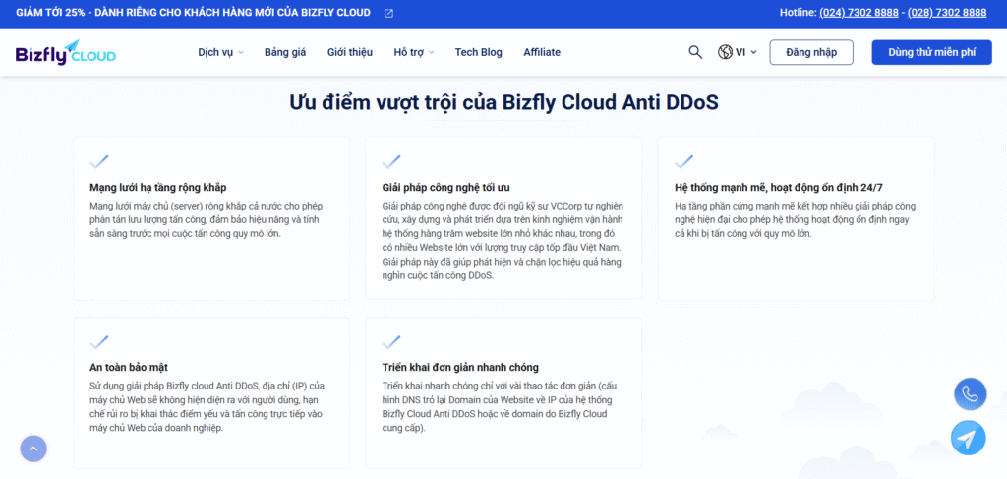This screenshot has height=479, width=1007.
Task: Click the Đăng nhập button
Action: pos(811,52)
